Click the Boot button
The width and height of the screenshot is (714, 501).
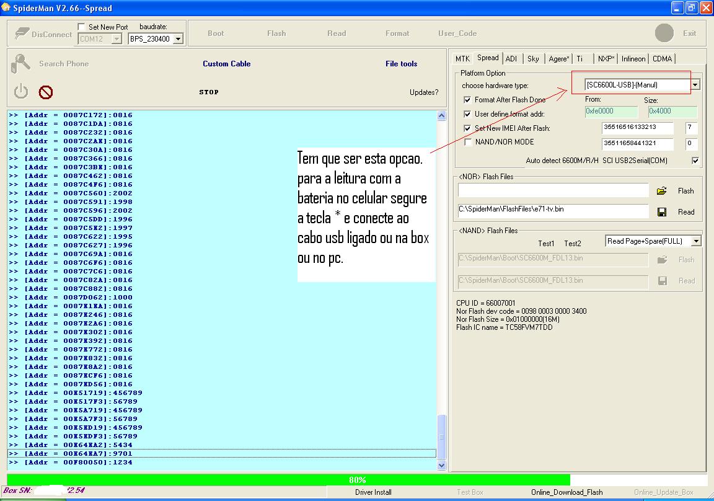click(x=216, y=33)
